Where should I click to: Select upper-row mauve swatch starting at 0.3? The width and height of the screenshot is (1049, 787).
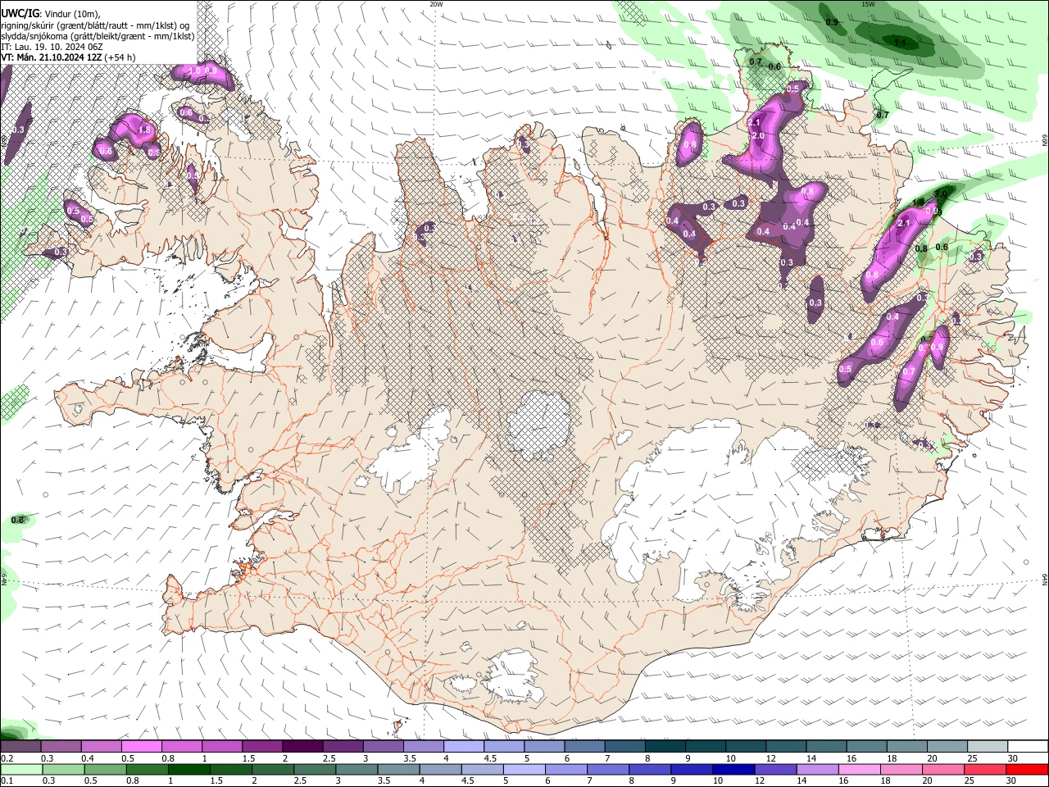tap(61, 747)
